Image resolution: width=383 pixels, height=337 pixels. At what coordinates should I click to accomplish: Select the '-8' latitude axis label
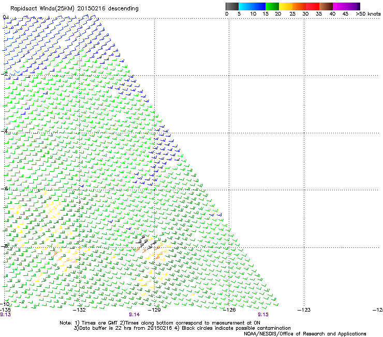[4, 246]
